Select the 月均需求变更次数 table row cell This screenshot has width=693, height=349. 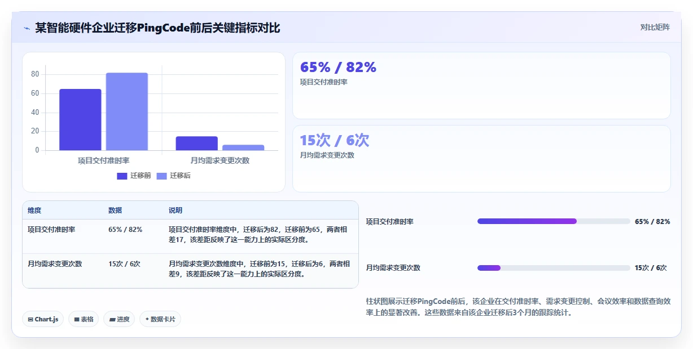click(55, 263)
